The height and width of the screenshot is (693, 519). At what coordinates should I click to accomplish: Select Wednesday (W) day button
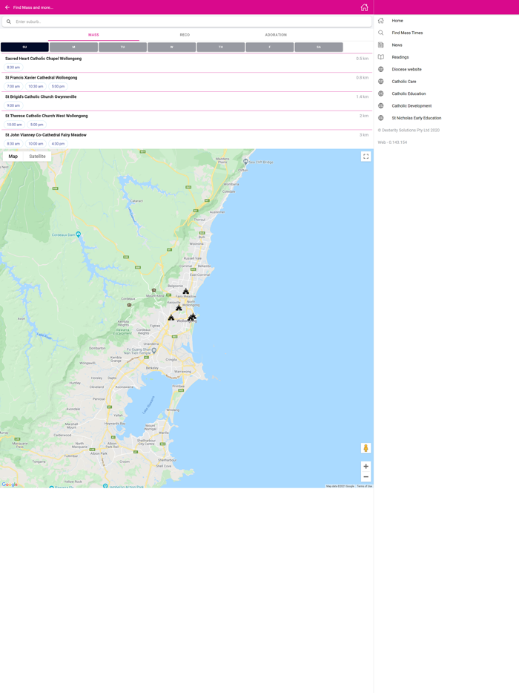[172, 47]
